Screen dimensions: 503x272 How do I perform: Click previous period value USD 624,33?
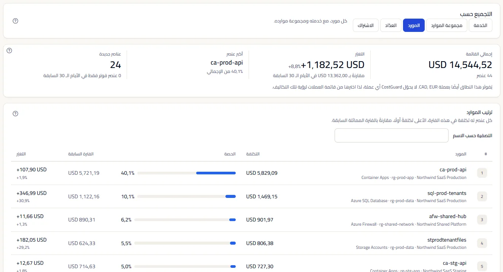click(x=82, y=243)
